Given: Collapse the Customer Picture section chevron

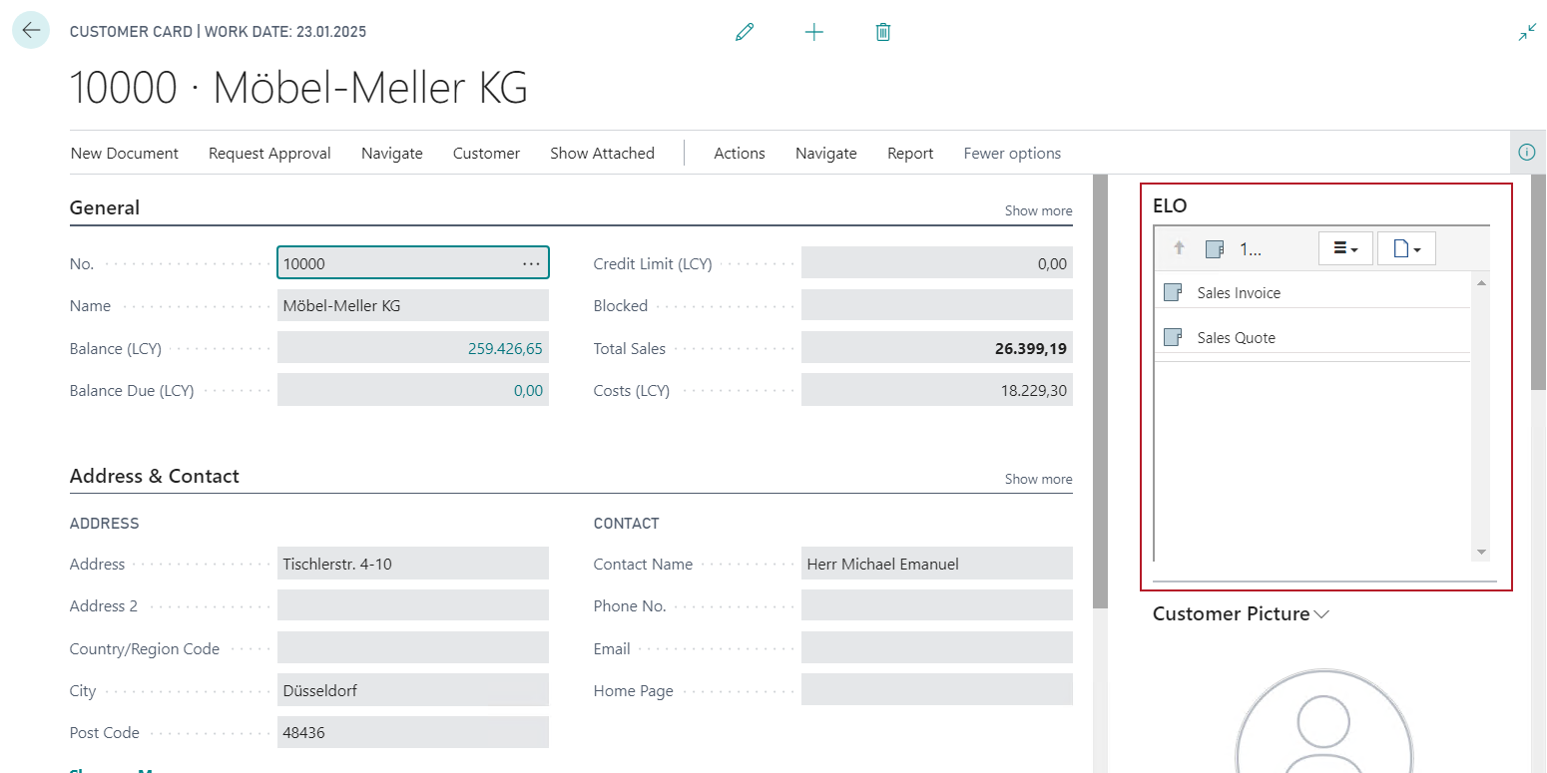Looking at the screenshot, I should [x=1321, y=614].
